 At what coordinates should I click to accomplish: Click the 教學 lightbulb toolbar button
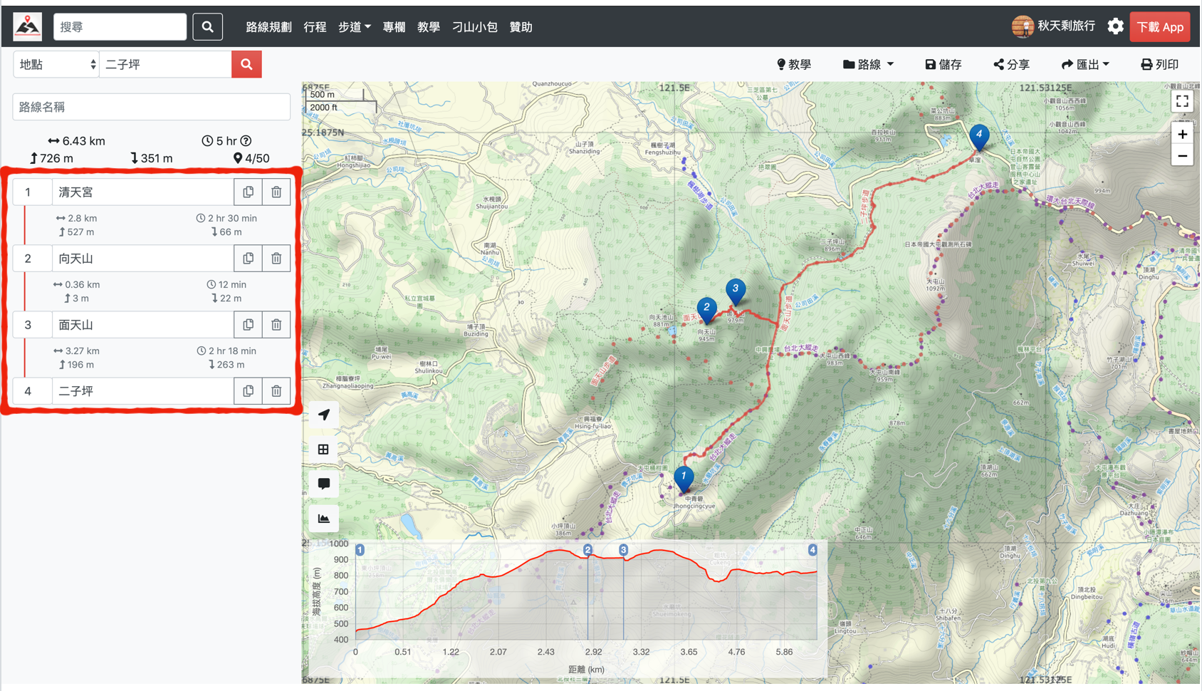coord(794,65)
